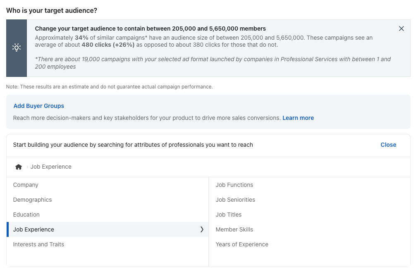Dismiss the audience size recommendation banner
Viewport: 418px width, 272px height.
click(401, 29)
